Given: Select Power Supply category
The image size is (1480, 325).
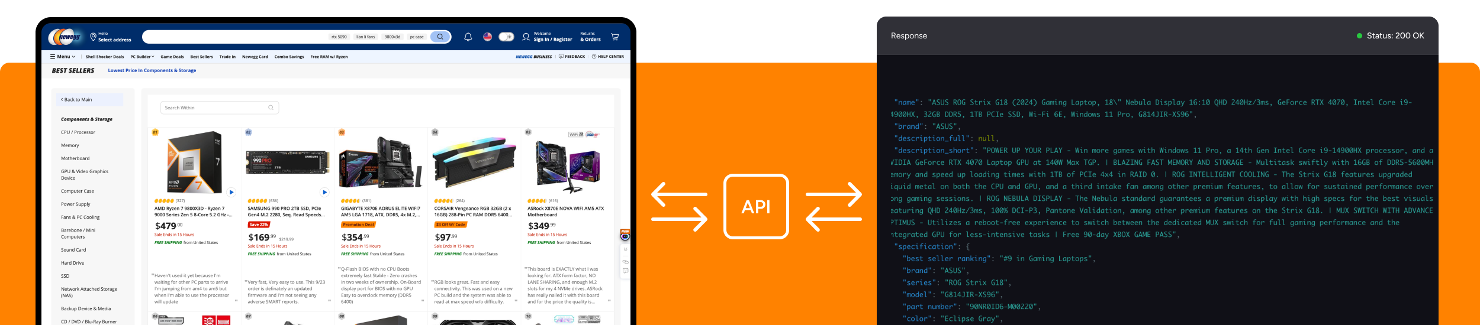Looking at the screenshot, I should (x=76, y=204).
